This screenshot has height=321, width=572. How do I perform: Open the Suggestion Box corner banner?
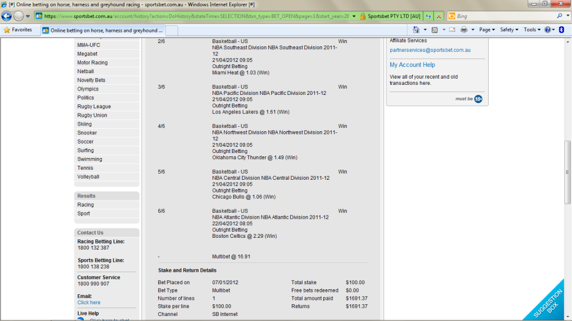(549, 305)
